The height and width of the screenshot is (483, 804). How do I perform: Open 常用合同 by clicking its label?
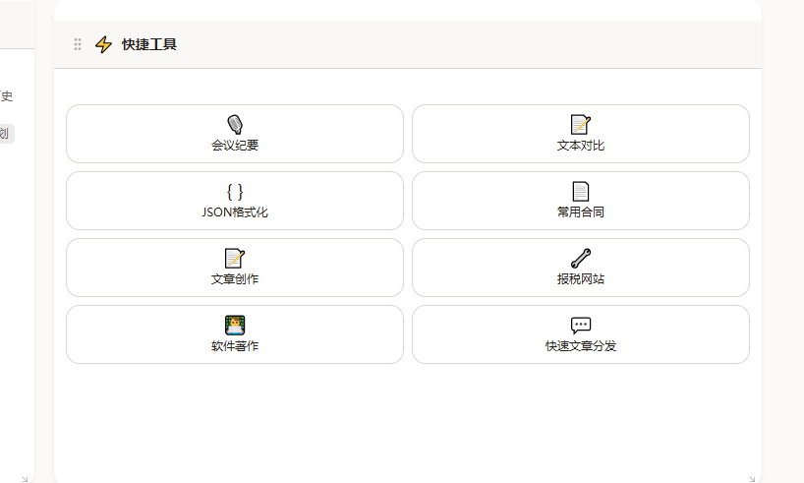tap(581, 212)
